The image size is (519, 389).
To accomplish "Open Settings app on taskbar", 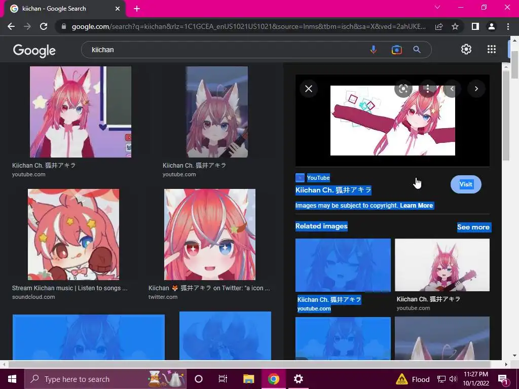I will click(x=298, y=379).
